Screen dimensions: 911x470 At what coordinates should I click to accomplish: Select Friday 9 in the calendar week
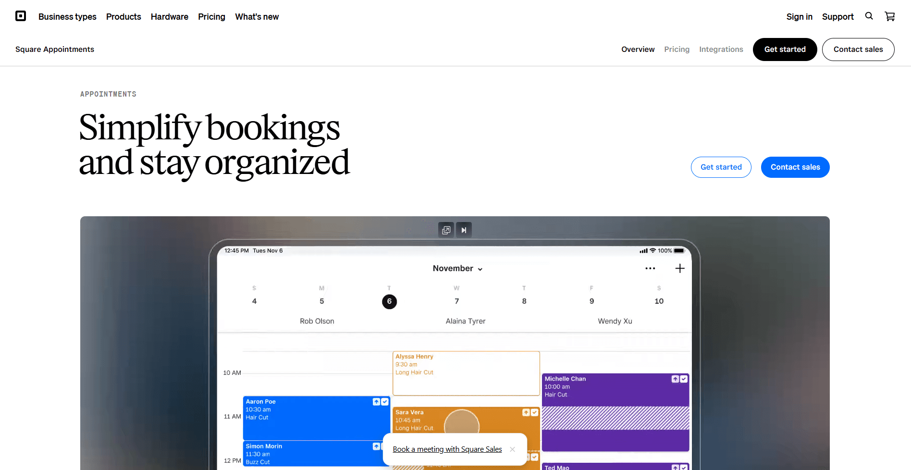tap(591, 301)
